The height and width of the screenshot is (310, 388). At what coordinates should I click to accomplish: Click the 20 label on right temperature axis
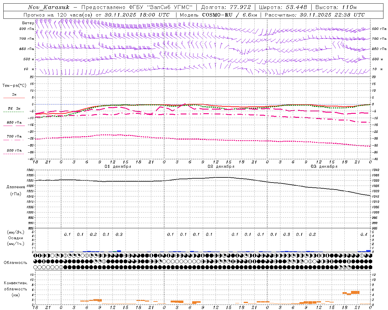click(x=374, y=77)
